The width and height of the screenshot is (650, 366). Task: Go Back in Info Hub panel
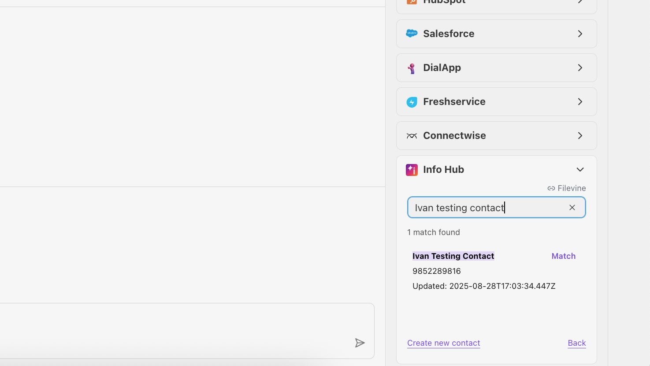[576, 343]
